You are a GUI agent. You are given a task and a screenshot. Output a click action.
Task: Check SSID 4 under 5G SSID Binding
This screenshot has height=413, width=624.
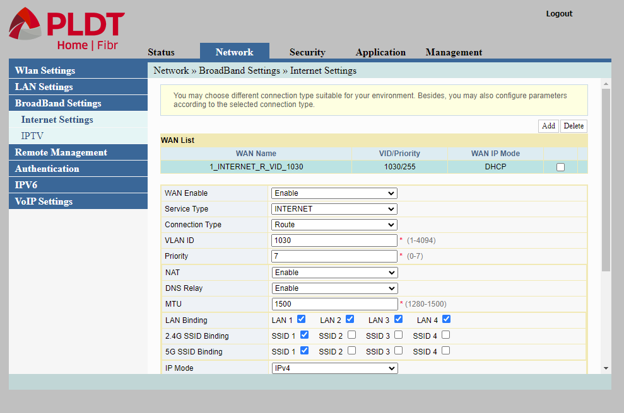coord(445,351)
